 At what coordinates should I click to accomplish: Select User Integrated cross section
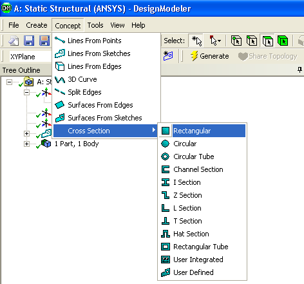tap(202, 260)
